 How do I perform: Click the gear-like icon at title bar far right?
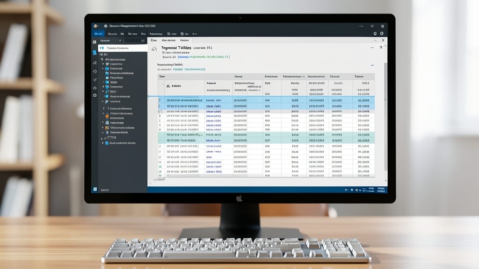click(x=382, y=26)
